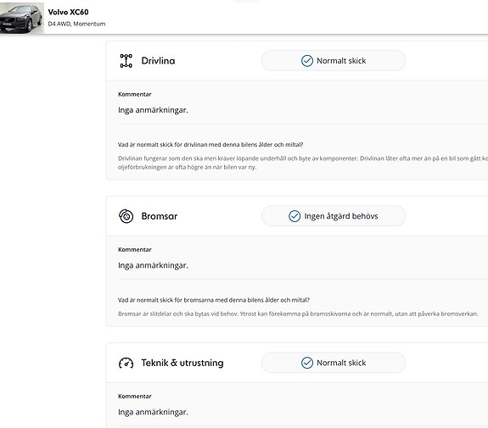Click the Teknik section Inga anmärkningar comment
Viewport: 488px width, 428px height.
pyautogui.click(x=153, y=412)
